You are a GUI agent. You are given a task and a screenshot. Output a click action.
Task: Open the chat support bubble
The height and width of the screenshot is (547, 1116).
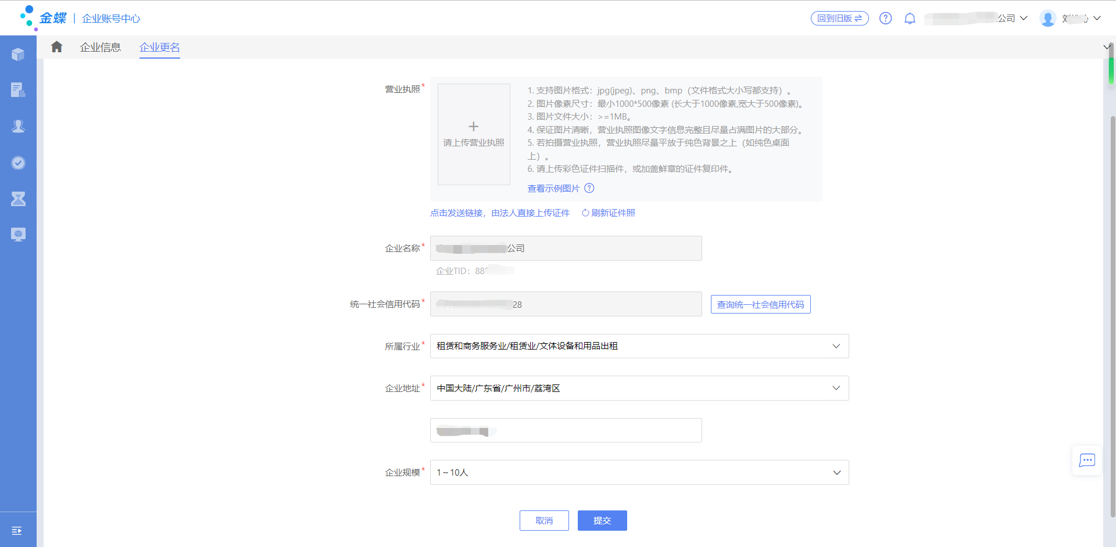(1087, 460)
